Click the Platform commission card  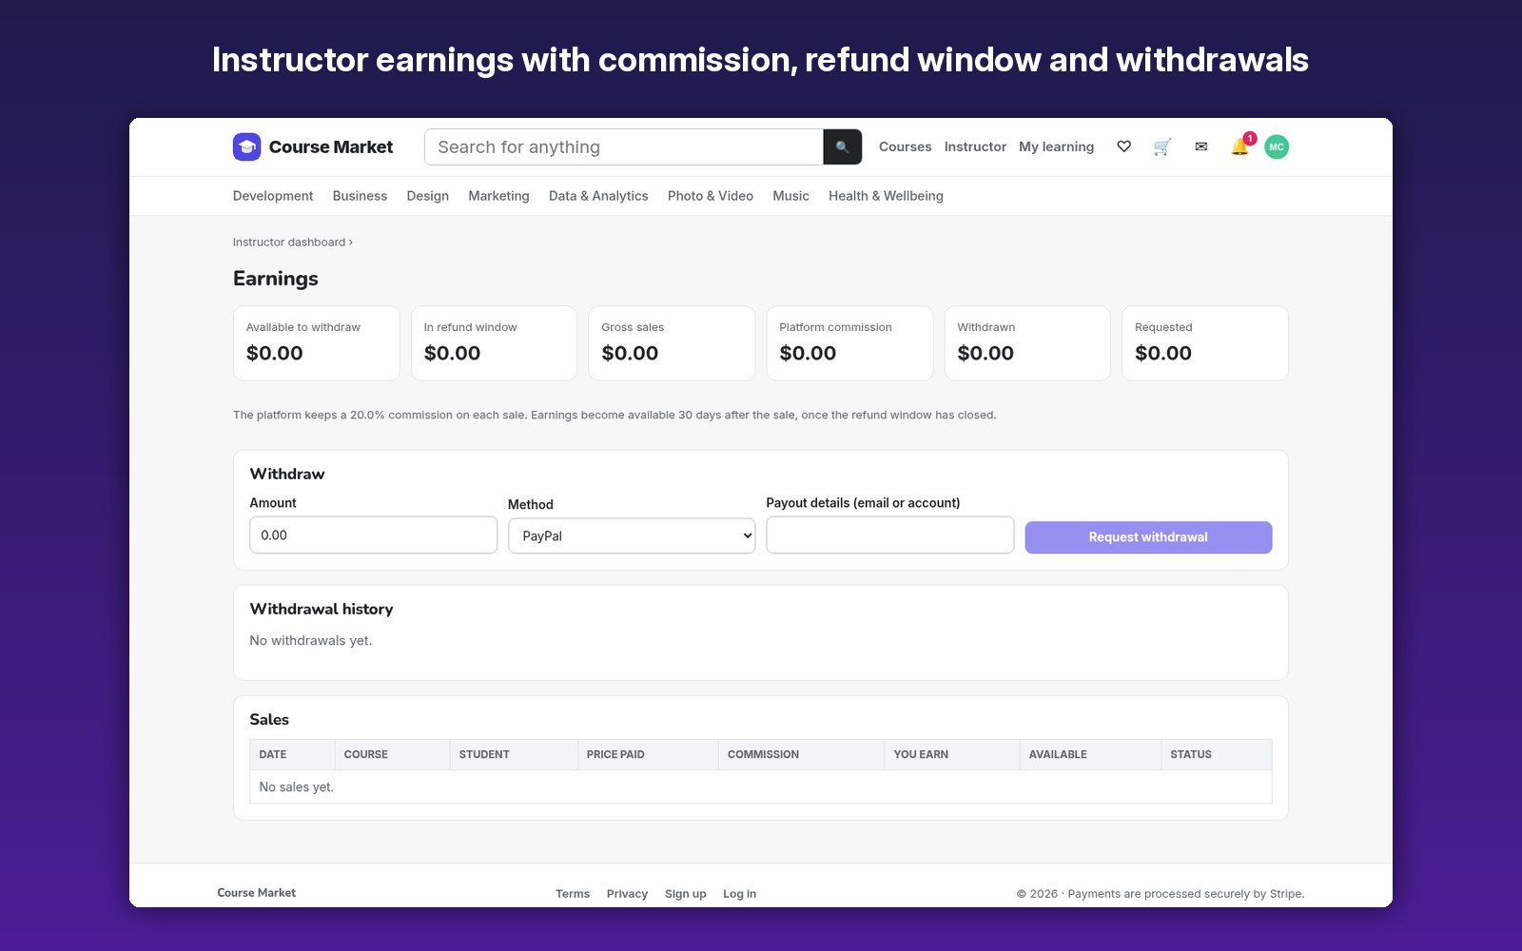click(849, 343)
